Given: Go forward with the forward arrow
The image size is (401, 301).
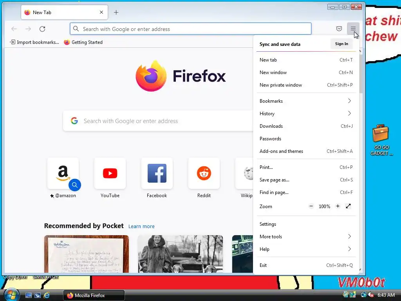Looking at the screenshot, I should (28, 29).
